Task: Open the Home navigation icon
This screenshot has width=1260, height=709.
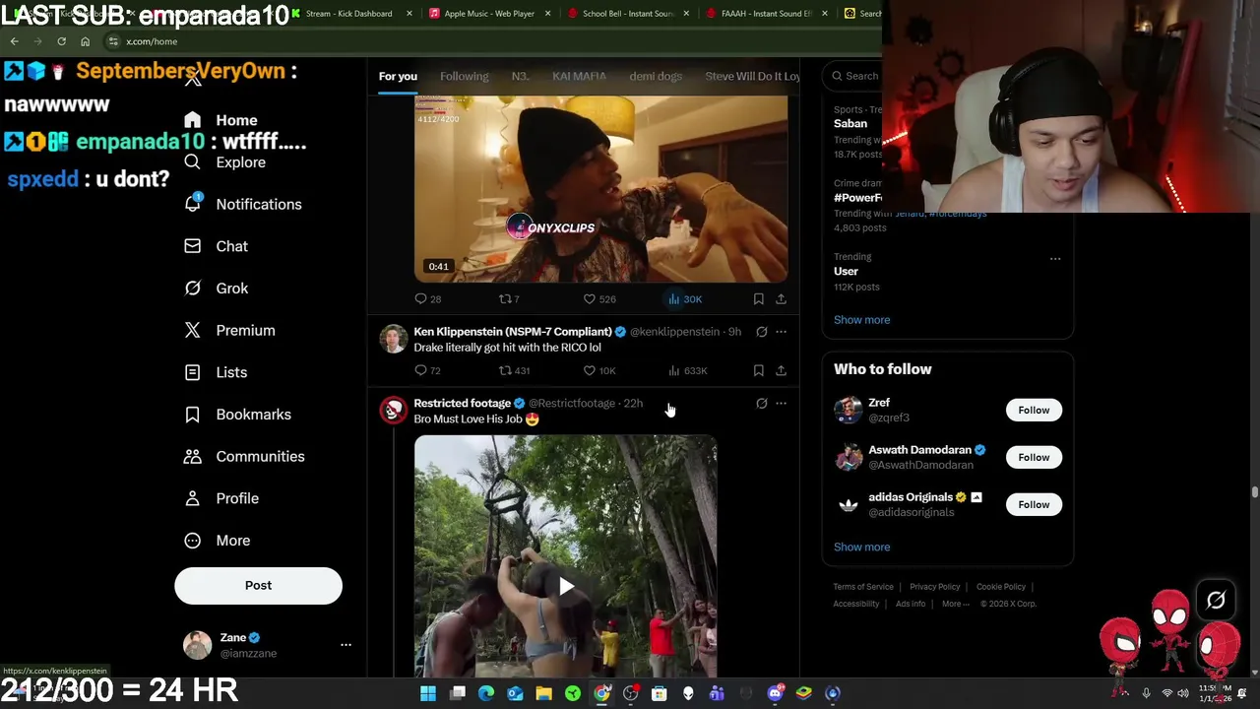Action: tap(192, 120)
